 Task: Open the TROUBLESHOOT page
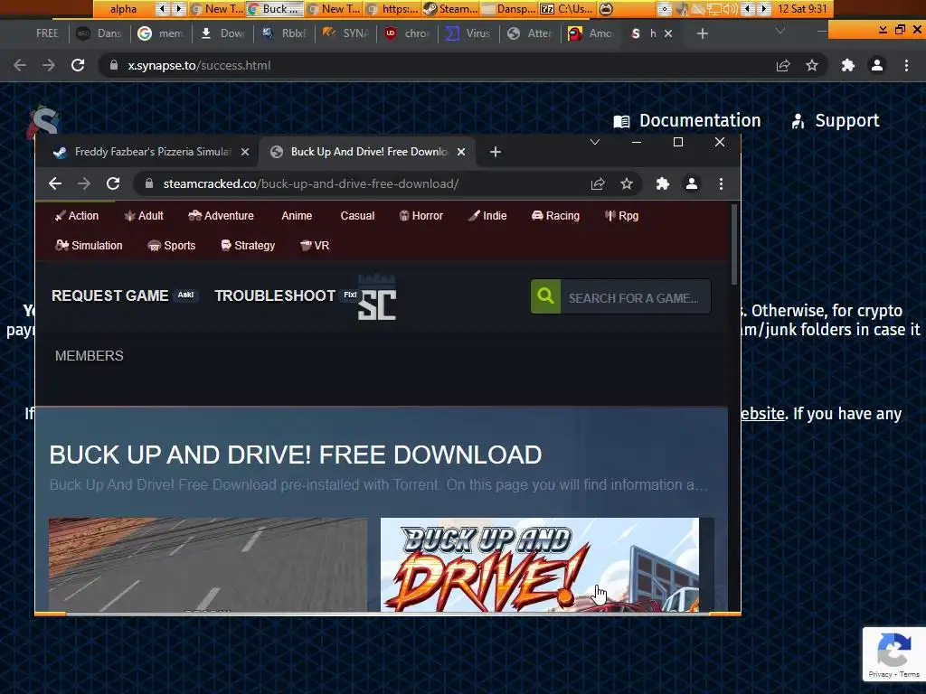pos(275,295)
